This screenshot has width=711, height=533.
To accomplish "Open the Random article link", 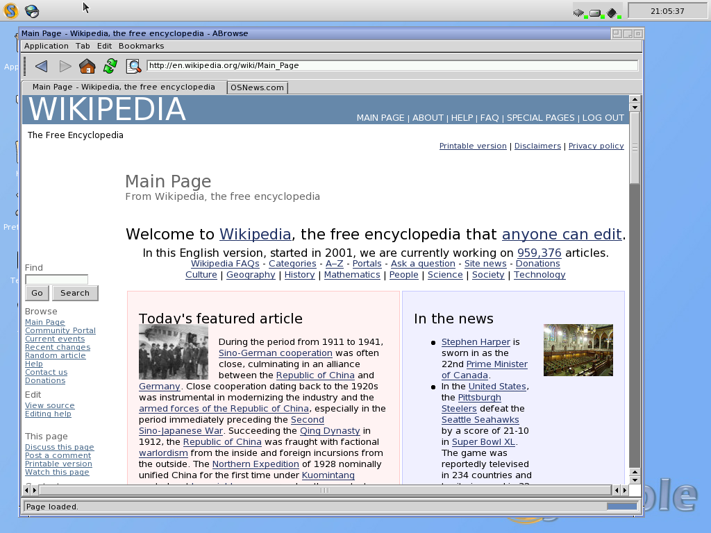I will click(56, 355).
